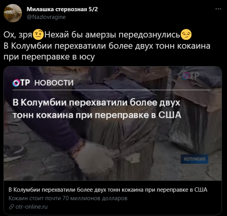Click the raised-eyebrow emoji after "Ох, зря"

(x=38, y=35)
